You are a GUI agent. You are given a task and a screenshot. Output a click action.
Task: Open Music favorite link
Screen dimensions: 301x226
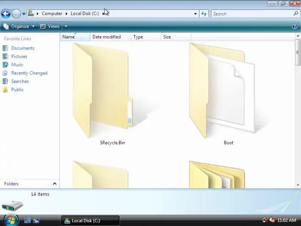tap(17, 65)
